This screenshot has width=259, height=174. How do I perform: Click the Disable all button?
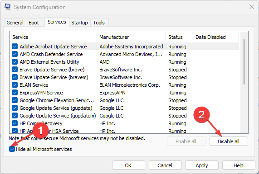(229, 141)
